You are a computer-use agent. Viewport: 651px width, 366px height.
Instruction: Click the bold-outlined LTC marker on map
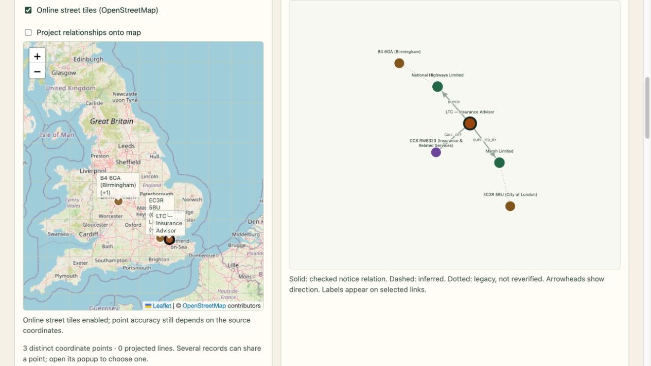coord(169,240)
